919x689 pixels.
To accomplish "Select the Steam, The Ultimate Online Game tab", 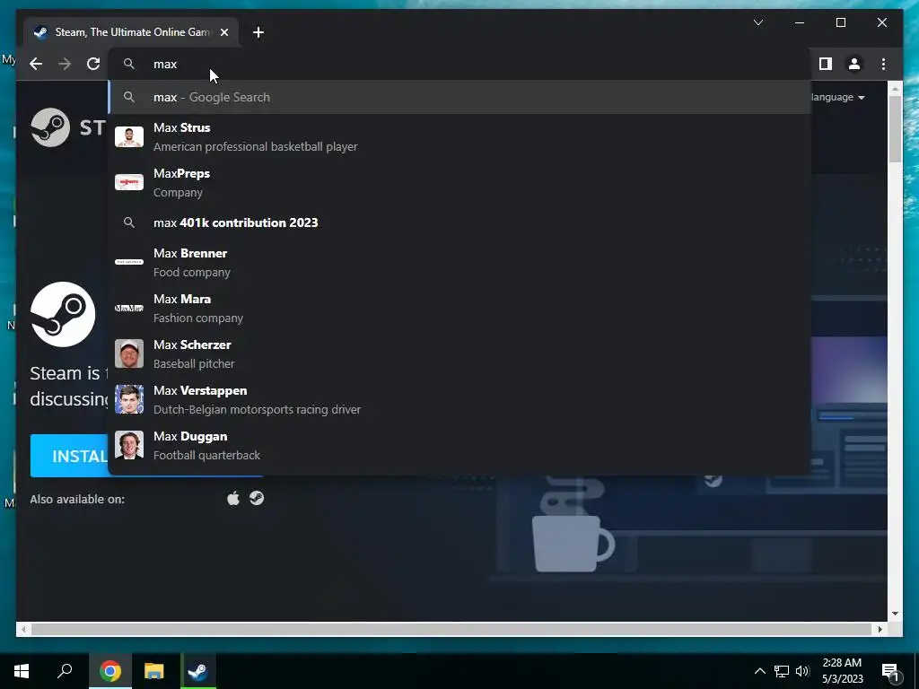I will point(131,32).
